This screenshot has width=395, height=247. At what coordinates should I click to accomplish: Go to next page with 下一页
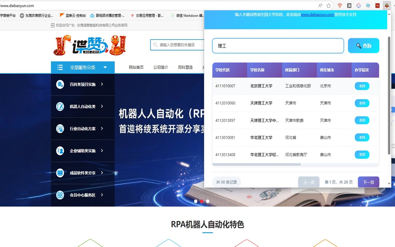coord(368,182)
